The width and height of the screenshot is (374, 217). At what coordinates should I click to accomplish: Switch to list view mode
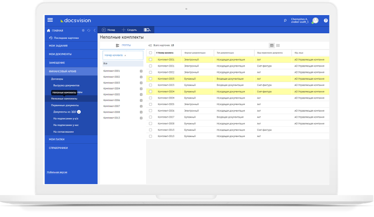[278, 46]
